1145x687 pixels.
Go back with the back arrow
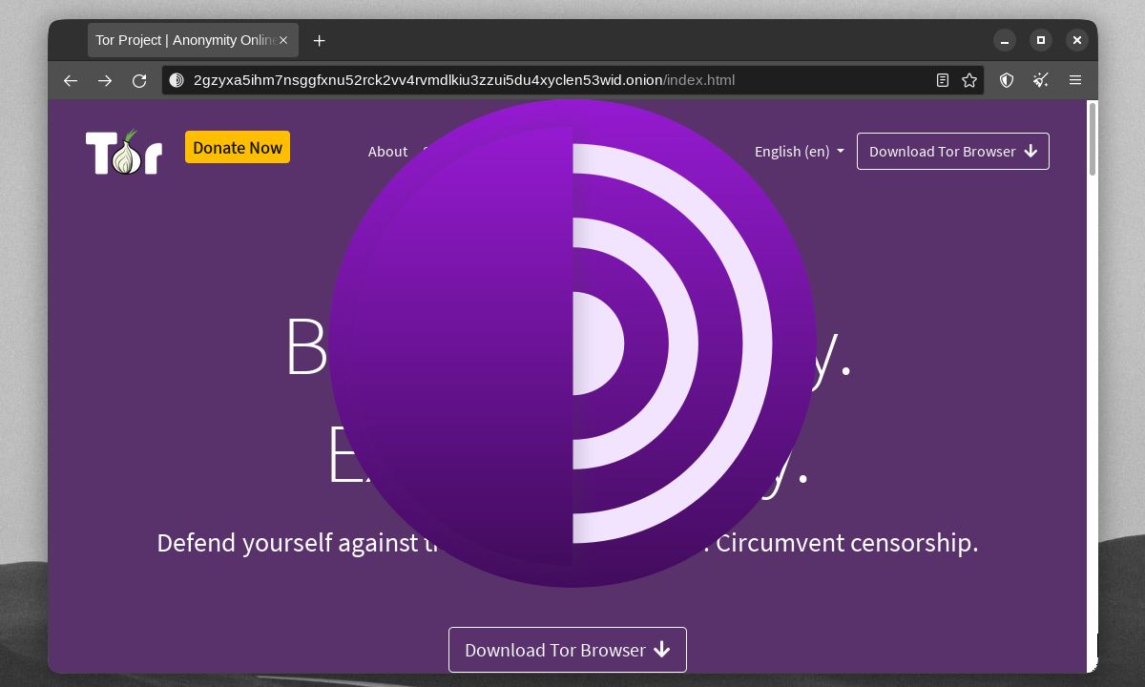pos(71,80)
